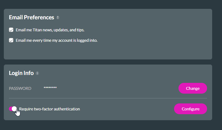Click the info icon beside Login Info
The image size is (222, 130).
pos(37,73)
